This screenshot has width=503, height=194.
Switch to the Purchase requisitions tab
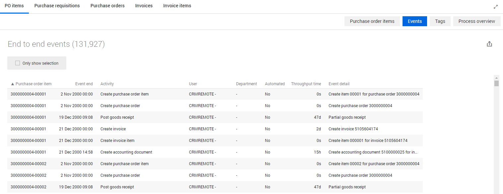click(x=57, y=6)
